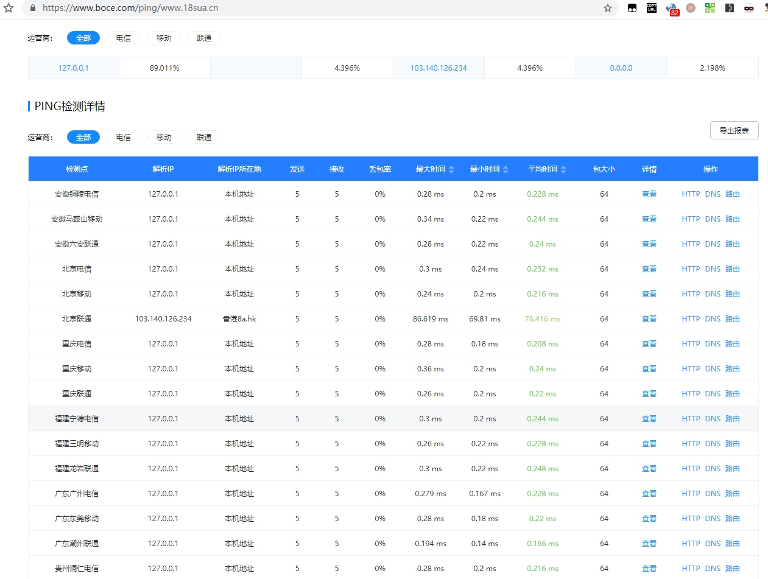Viewport: 768px width, 579px height.
Task: Click the 导出报表 export button
Action: coord(734,130)
